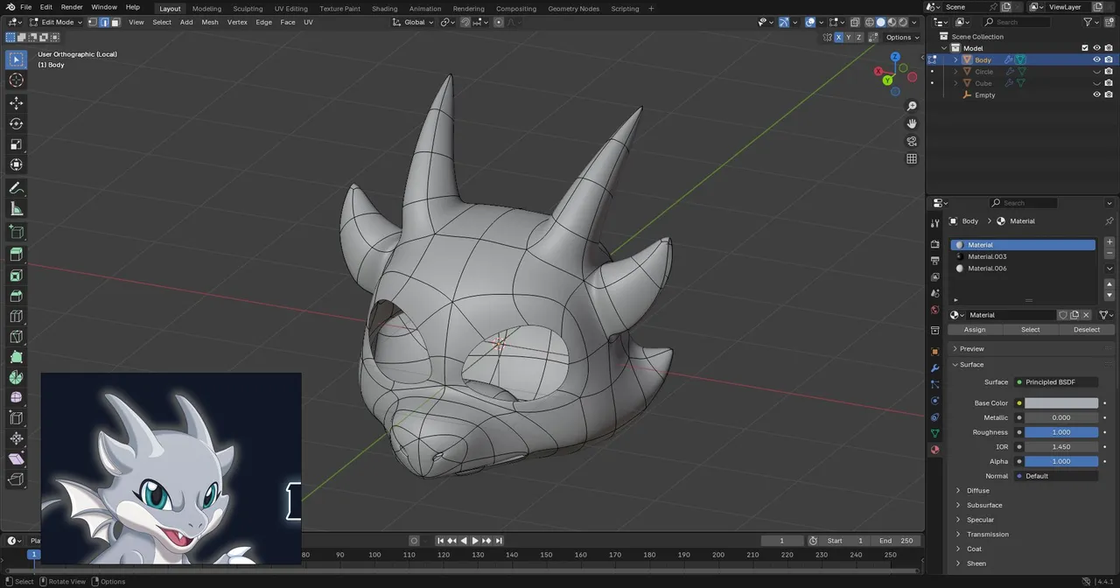Select the Knife tool

tap(16, 337)
